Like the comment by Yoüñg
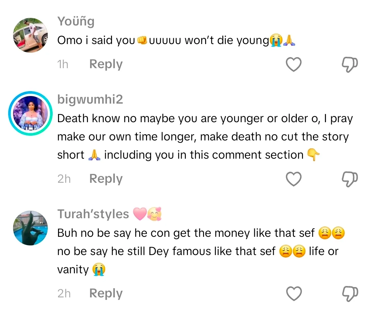The height and width of the screenshot is (317, 371). point(294,64)
